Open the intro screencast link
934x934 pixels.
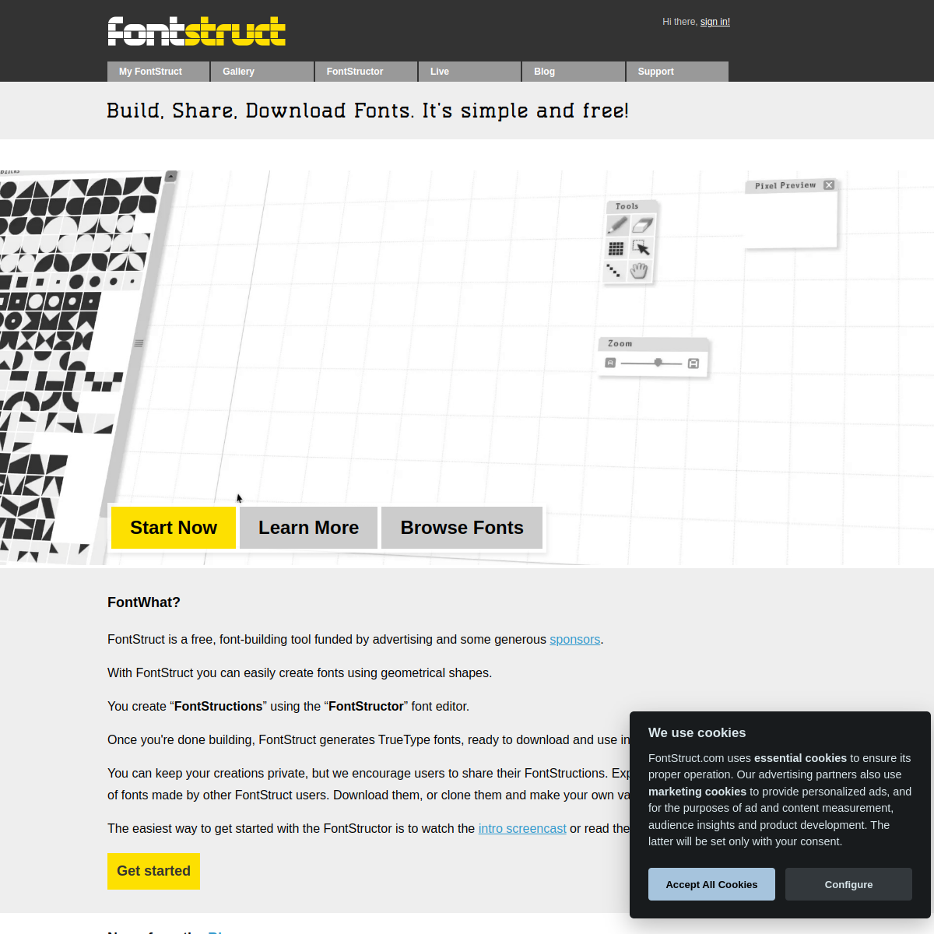[522, 828]
